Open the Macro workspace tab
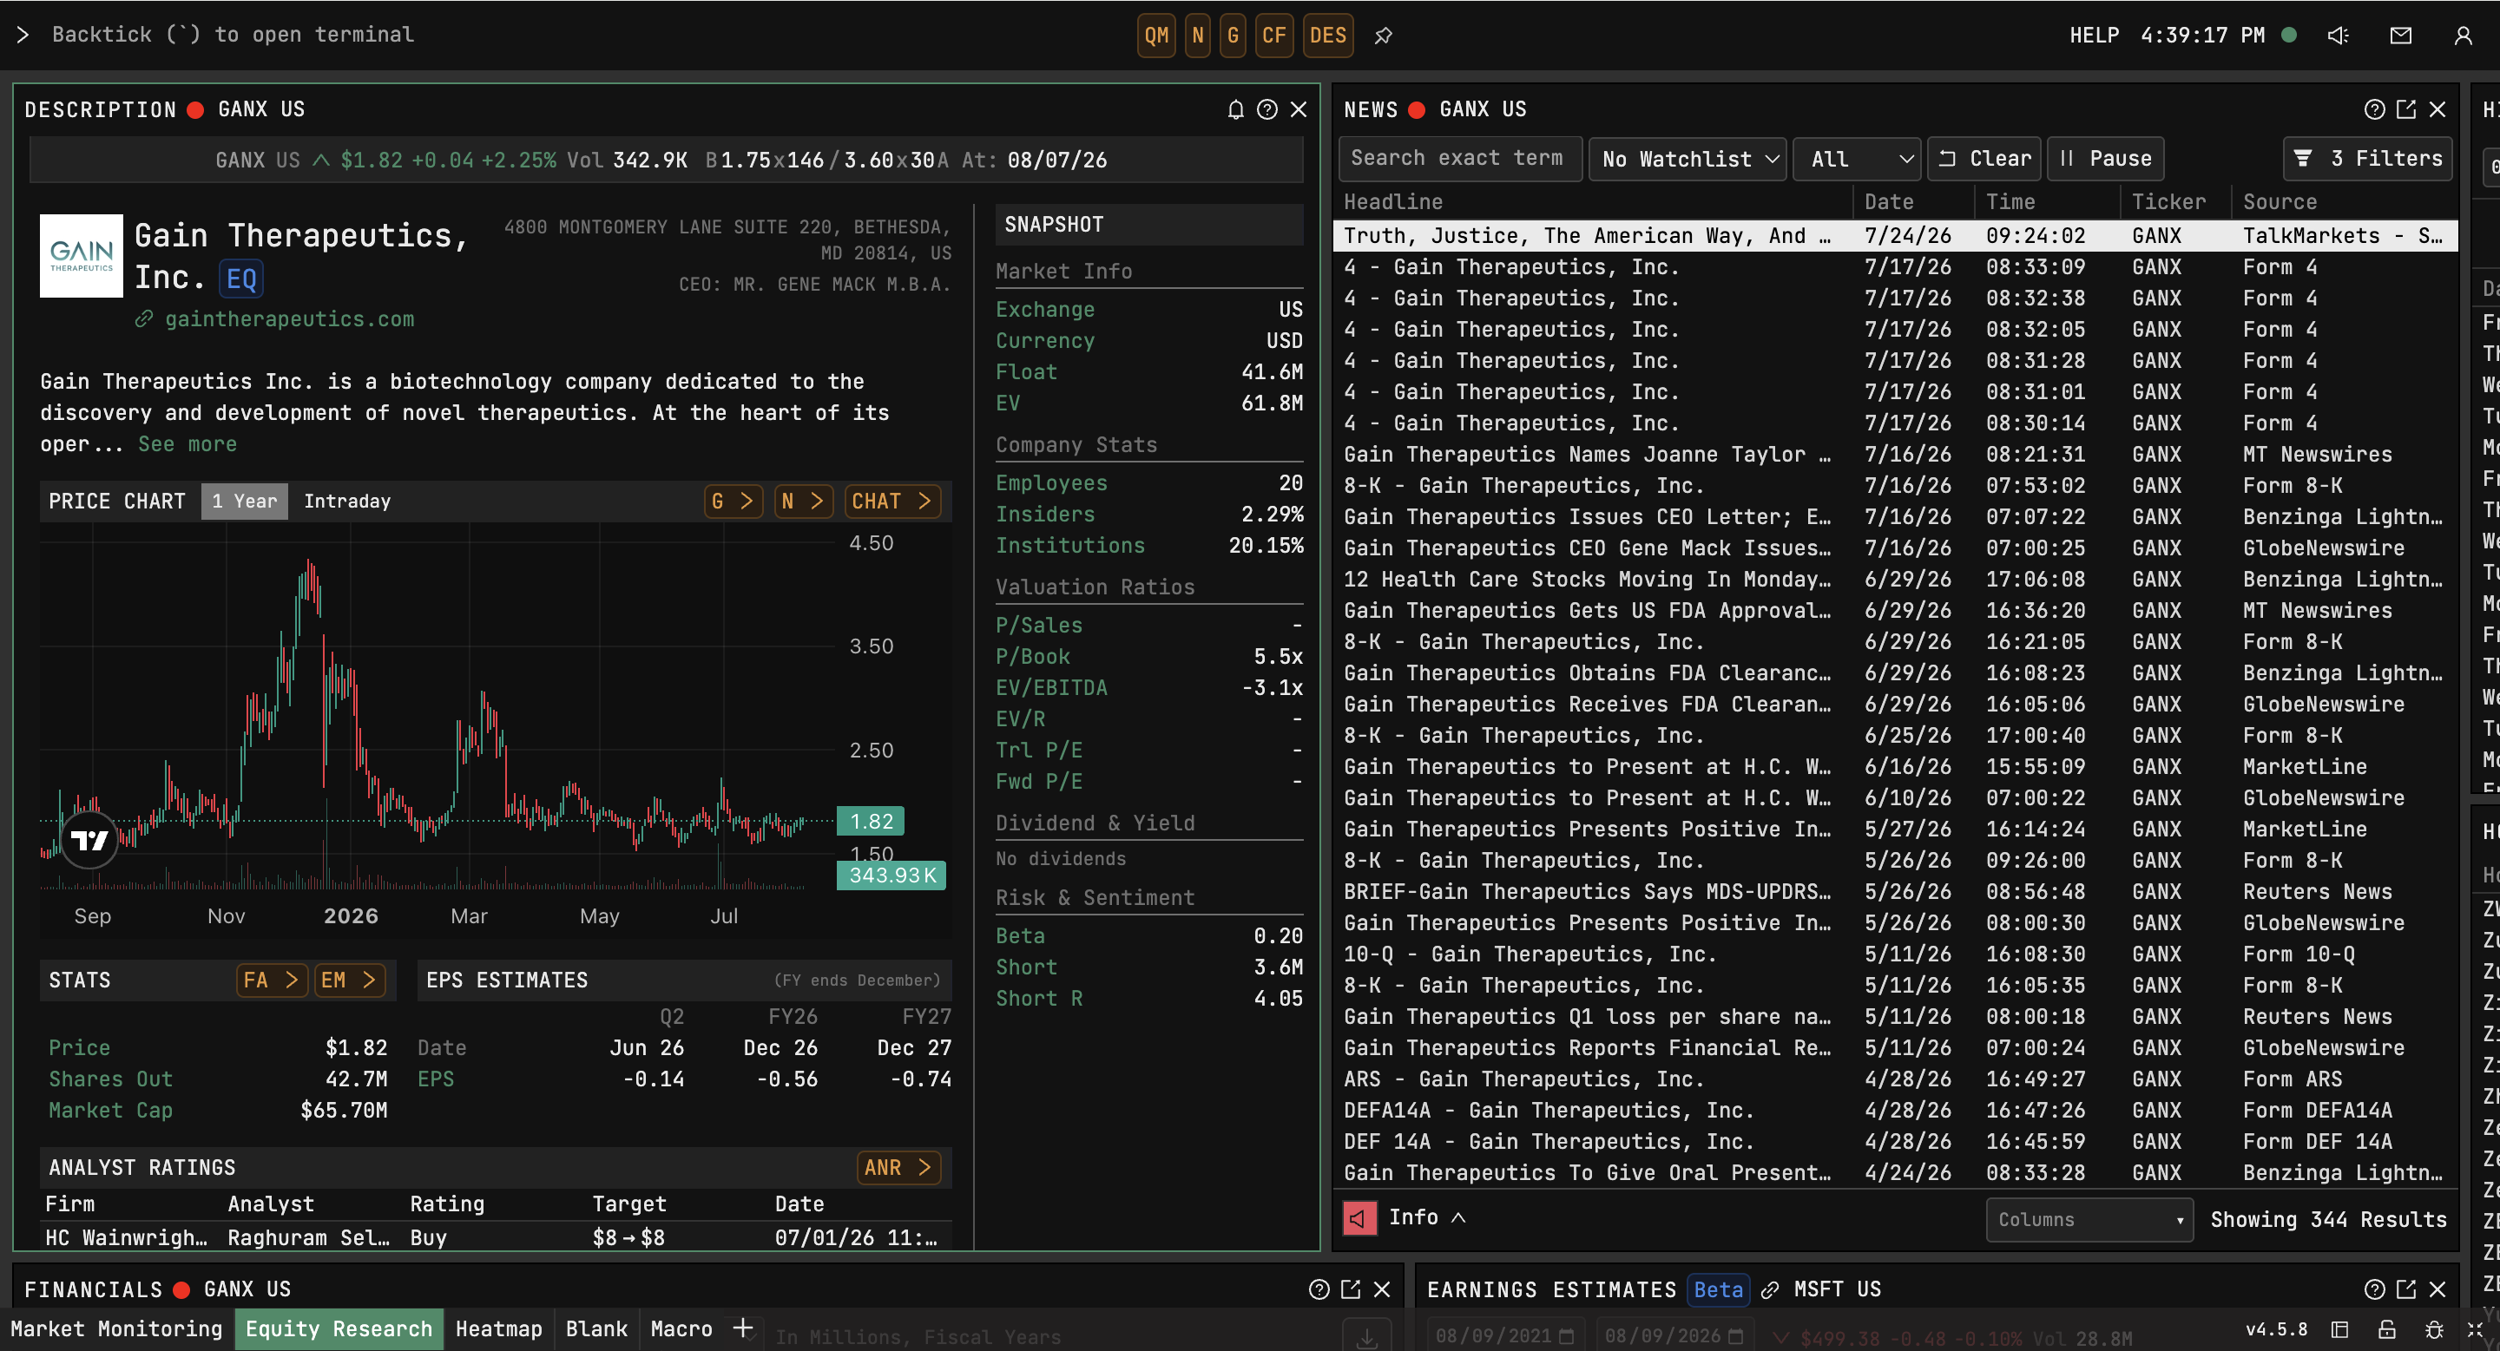This screenshot has width=2500, height=1351. [x=681, y=1328]
